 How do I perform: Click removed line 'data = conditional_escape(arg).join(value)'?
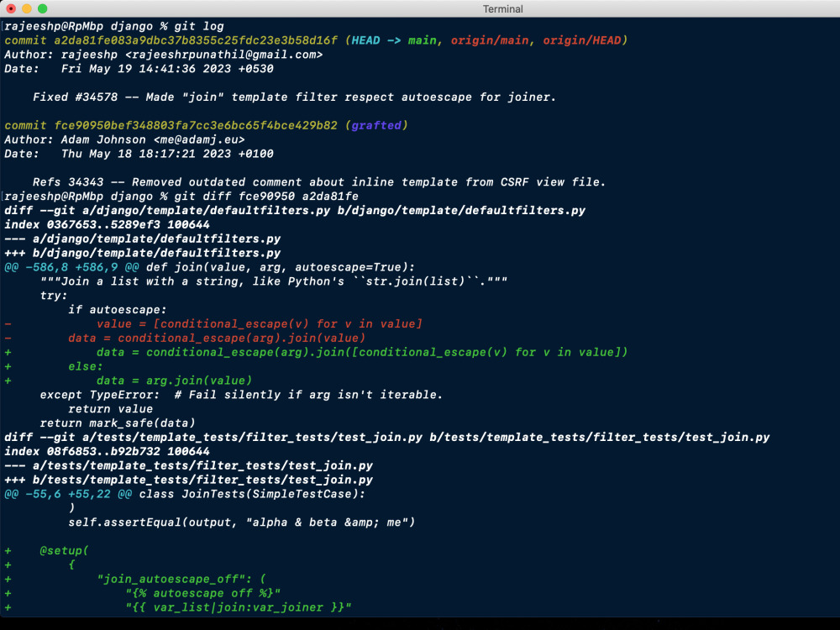217,338
